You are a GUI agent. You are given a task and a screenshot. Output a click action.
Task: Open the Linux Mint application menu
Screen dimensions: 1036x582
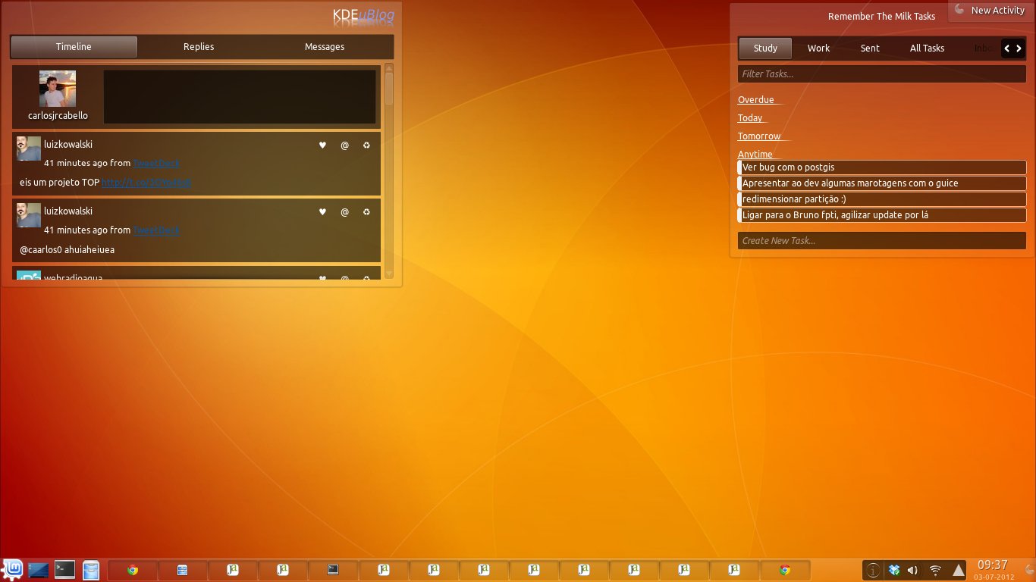point(13,569)
